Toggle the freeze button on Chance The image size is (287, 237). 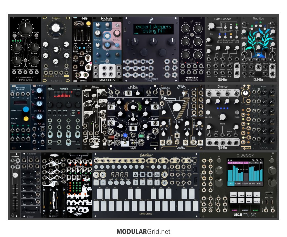tap(237, 112)
